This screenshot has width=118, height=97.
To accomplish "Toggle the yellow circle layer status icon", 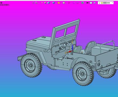I will pyautogui.click(x=102, y=3).
